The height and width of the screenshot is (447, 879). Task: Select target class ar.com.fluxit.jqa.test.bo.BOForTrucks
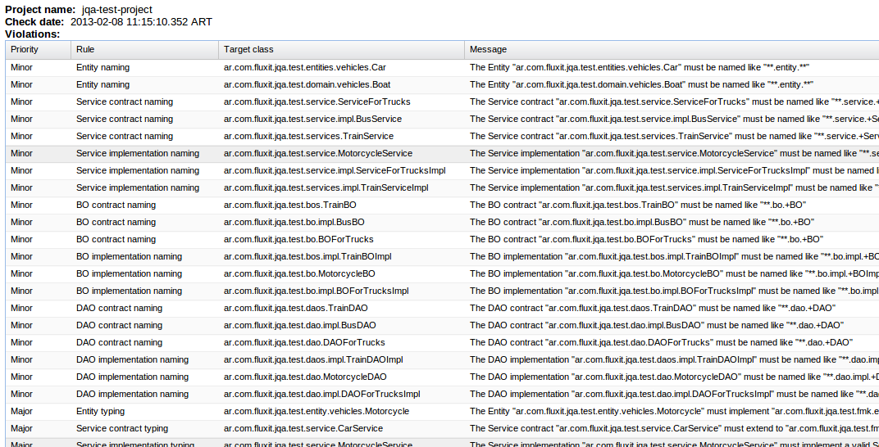[298, 239]
